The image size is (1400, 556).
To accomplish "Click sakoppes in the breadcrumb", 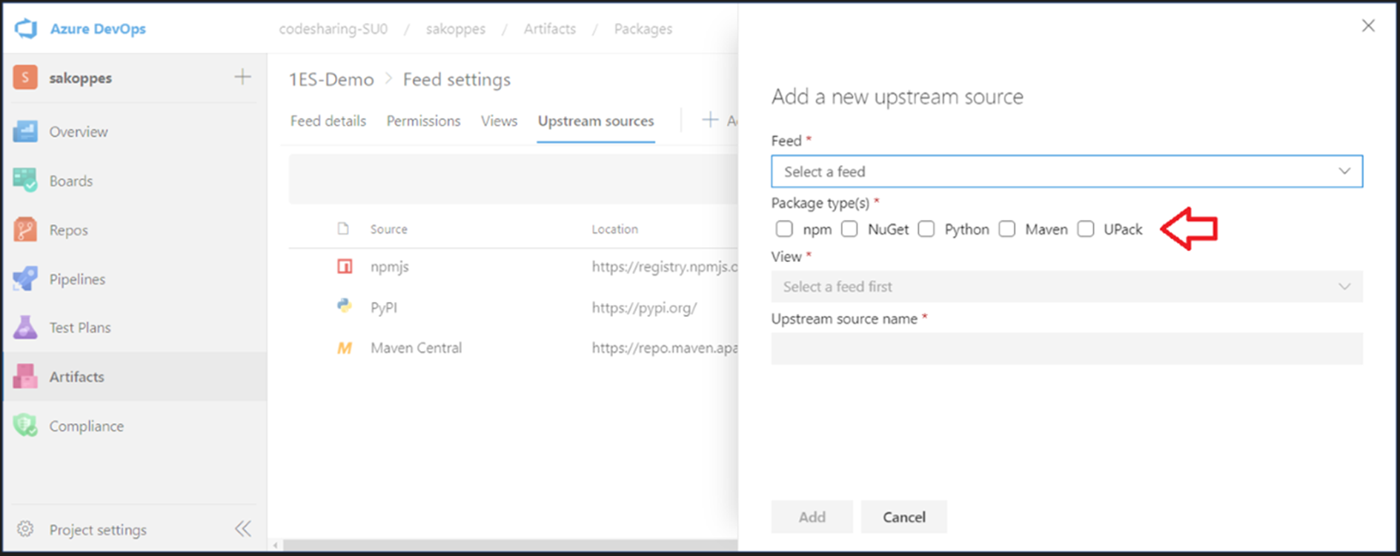I will click(x=456, y=29).
